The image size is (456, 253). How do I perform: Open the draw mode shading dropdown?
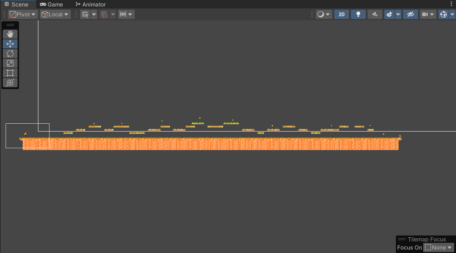pos(324,14)
